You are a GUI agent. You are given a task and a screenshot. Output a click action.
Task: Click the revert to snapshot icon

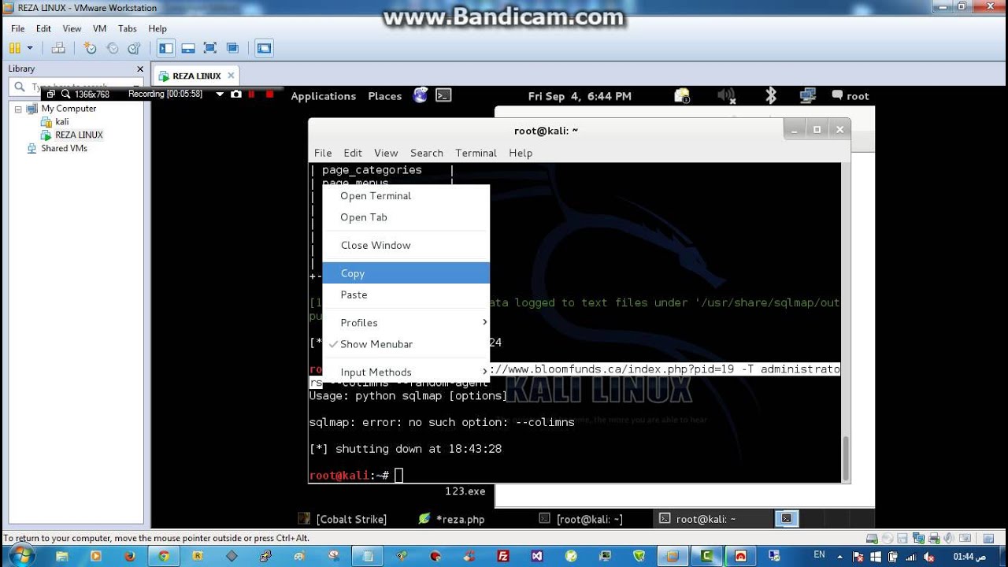click(112, 48)
